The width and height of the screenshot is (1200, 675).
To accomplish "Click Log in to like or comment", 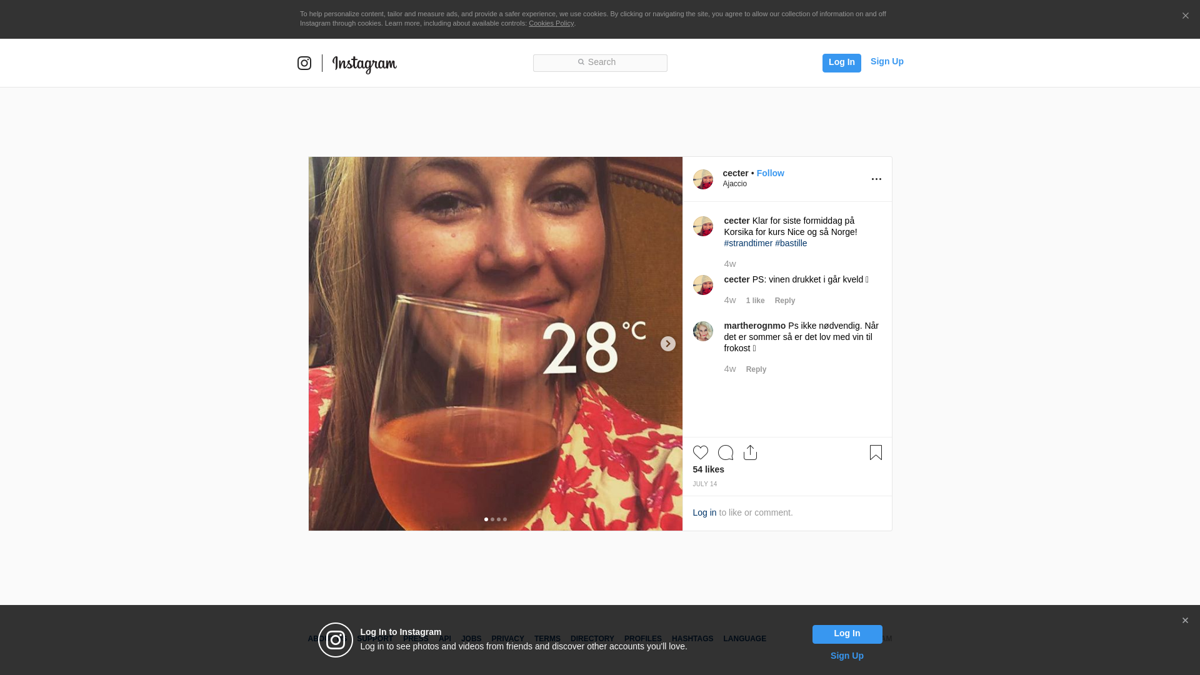I will click(704, 512).
